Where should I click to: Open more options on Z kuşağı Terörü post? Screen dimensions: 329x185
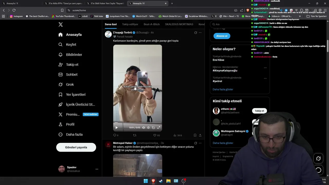coord(200,33)
